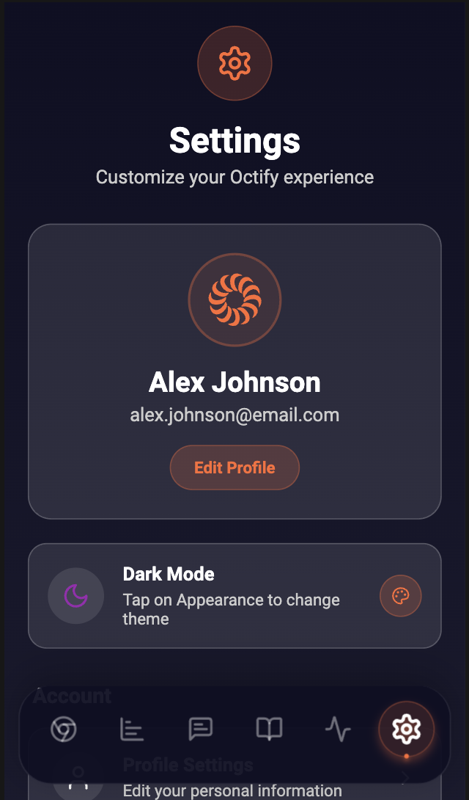
Task: Open the activity pulse tab in bottom navigation
Action: [x=338, y=729]
